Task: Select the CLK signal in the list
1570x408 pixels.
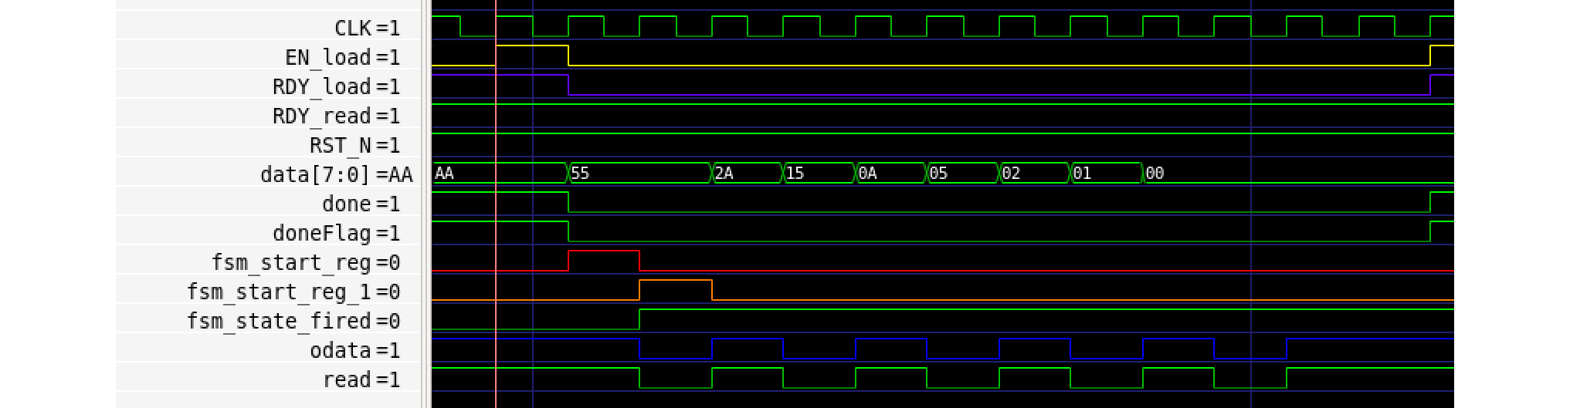Action: [367, 28]
